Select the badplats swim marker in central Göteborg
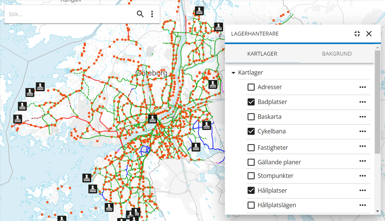This screenshot has height=221, width=385. (x=153, y=119)
